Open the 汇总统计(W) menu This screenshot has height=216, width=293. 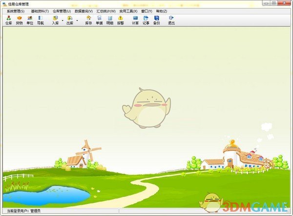pyautogui.click(x=106, y=11)
